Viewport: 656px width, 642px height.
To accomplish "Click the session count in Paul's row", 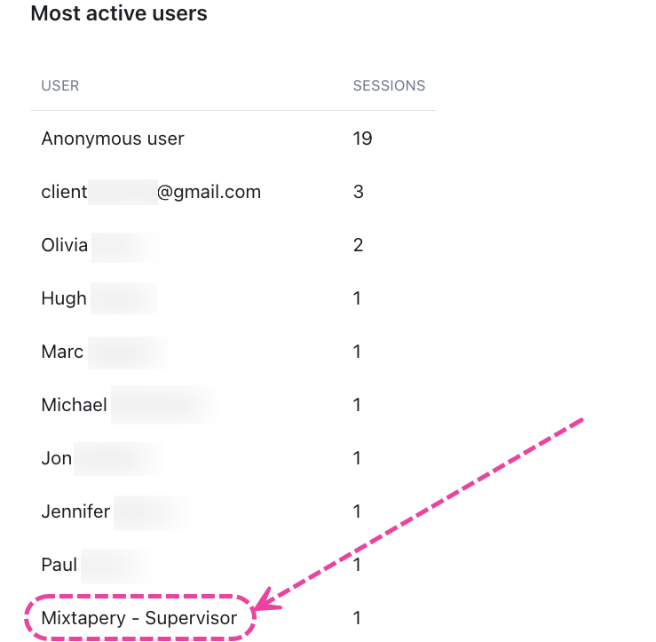I will 357,565.
